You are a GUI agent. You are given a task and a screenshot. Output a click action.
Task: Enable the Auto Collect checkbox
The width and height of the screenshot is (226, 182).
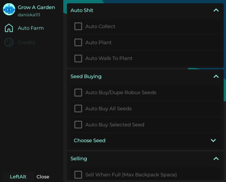click(x=78, y=26)
